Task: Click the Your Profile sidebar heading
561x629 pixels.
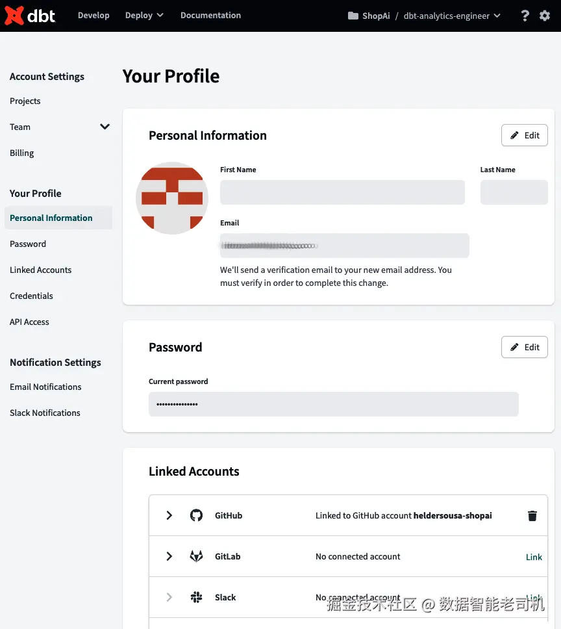Action: click(35, 194)
